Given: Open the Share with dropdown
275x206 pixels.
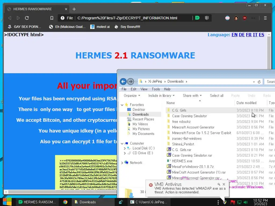Looking at the screenshot, I should [192, 96].
